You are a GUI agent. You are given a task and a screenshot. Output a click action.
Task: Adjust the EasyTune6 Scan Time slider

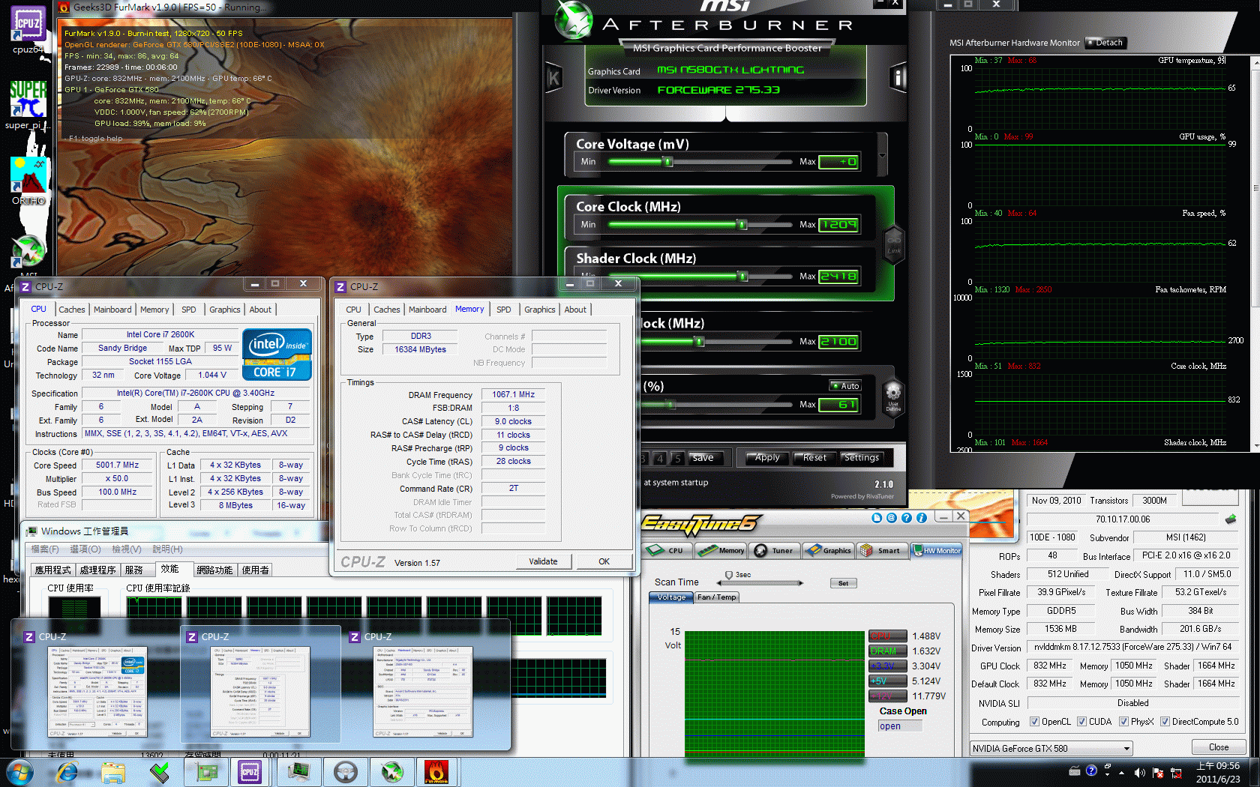point(729,576)
